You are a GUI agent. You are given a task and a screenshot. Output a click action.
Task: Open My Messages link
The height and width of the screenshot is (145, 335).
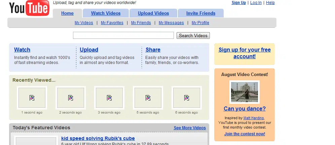[x=171, y=23]
